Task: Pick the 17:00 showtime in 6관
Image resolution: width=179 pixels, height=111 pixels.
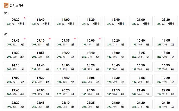Action: coord(16,79)
